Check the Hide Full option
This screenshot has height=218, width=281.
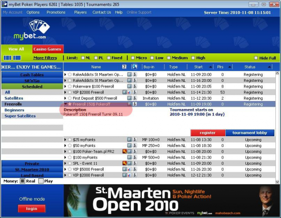tap(256, 58)
